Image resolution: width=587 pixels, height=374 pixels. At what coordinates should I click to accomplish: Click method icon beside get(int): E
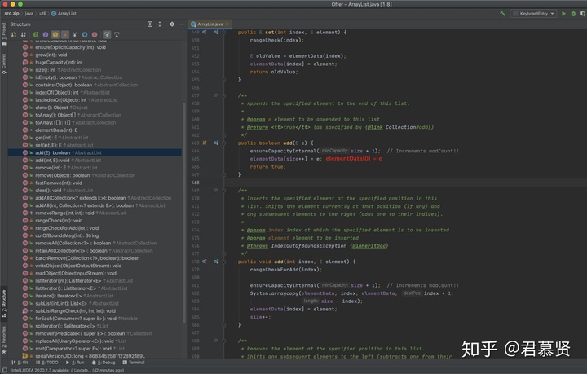25,138
